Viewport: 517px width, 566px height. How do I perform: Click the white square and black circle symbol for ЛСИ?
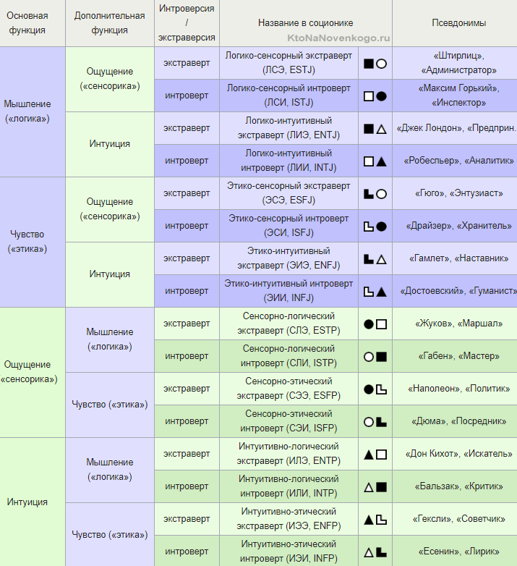375,96
